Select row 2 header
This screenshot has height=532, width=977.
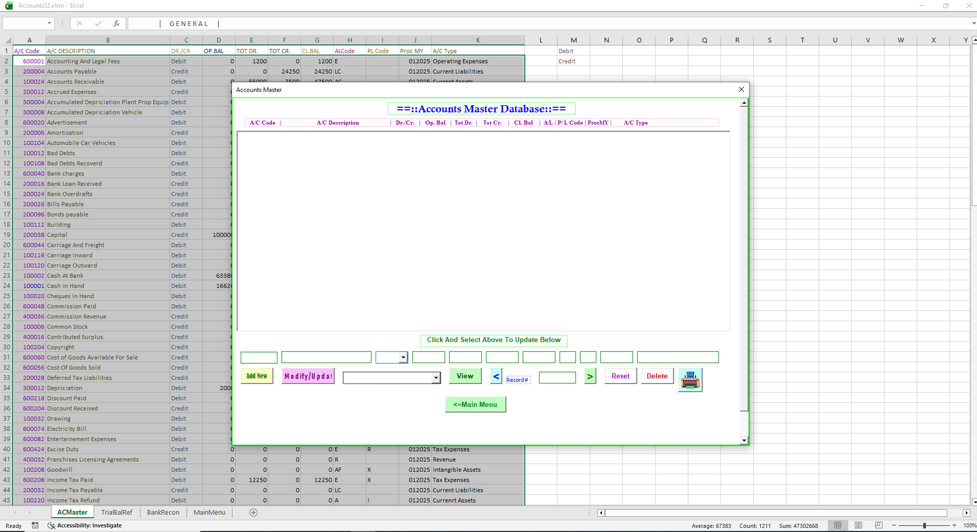pos(7,61)
